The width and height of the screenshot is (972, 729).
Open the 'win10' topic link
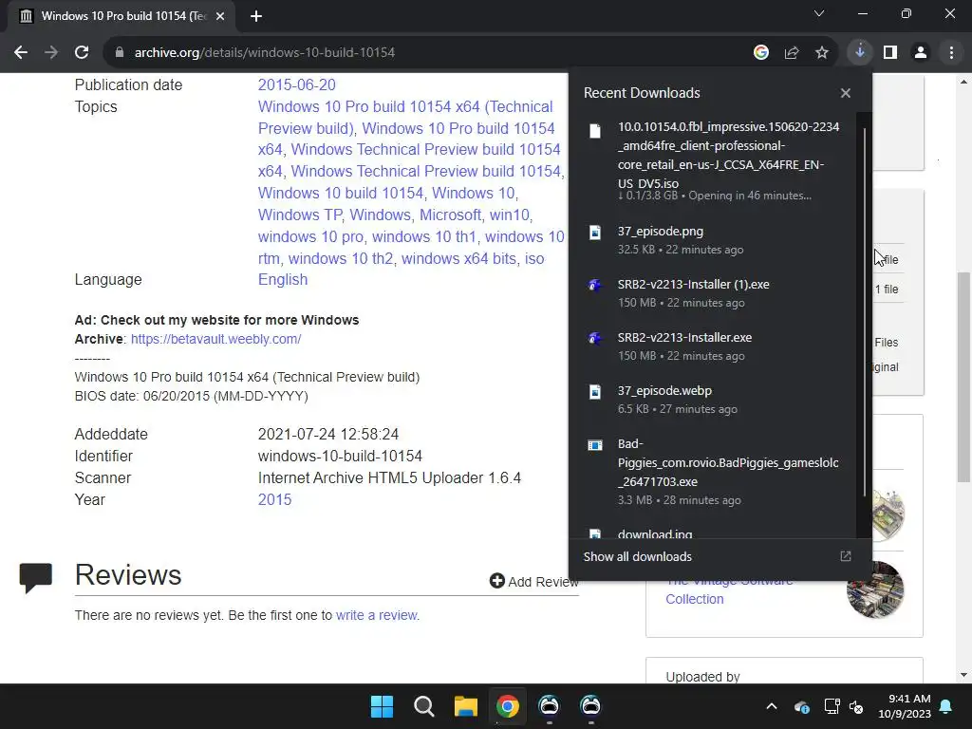pos(510,215)
